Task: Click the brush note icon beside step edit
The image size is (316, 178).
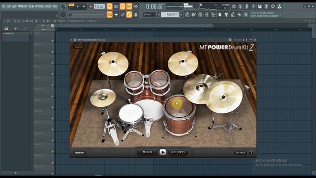Action: [122, 14]
